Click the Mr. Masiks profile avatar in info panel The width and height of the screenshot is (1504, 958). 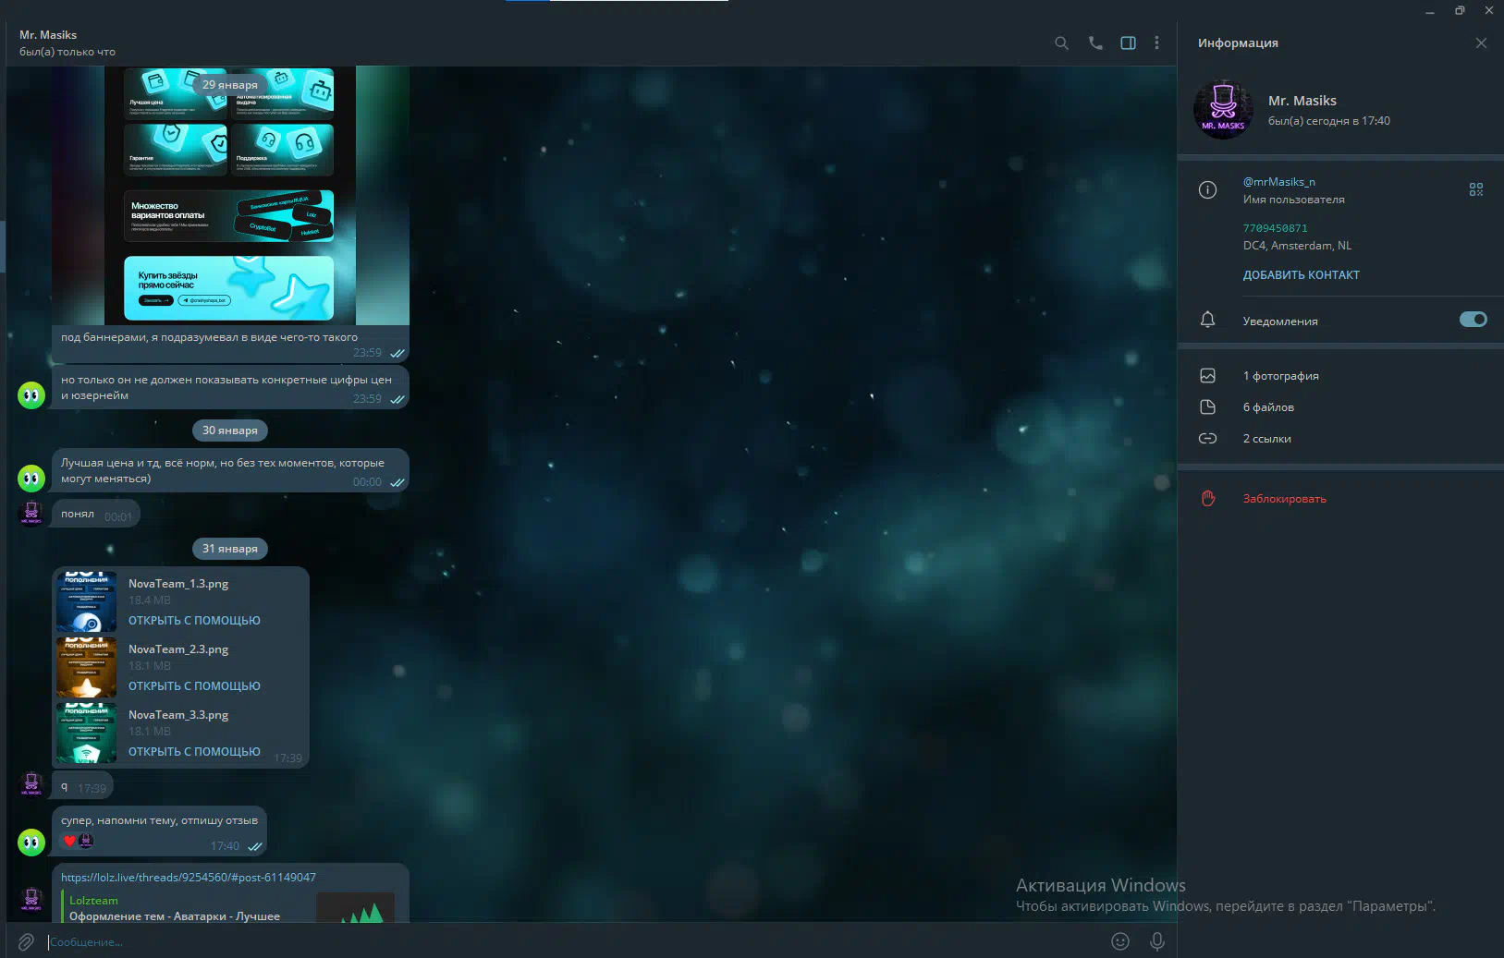pyautogui.click(x=1223, y=110)
